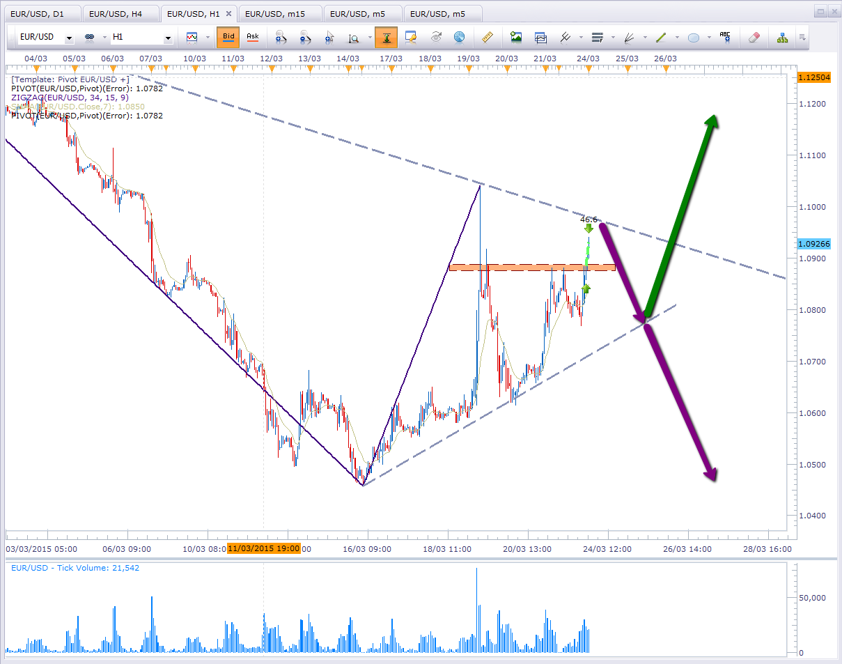Click the 1.12504 orange price label
The height and width of the screenshot is (664, 842).
[816, 78]
